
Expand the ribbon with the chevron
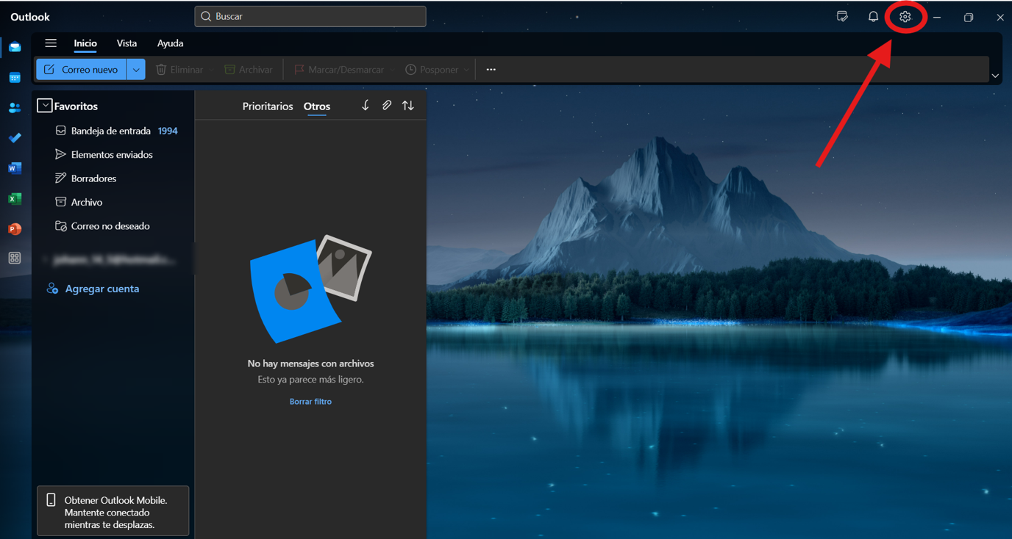pyautogui.click(x=995, y=76)
